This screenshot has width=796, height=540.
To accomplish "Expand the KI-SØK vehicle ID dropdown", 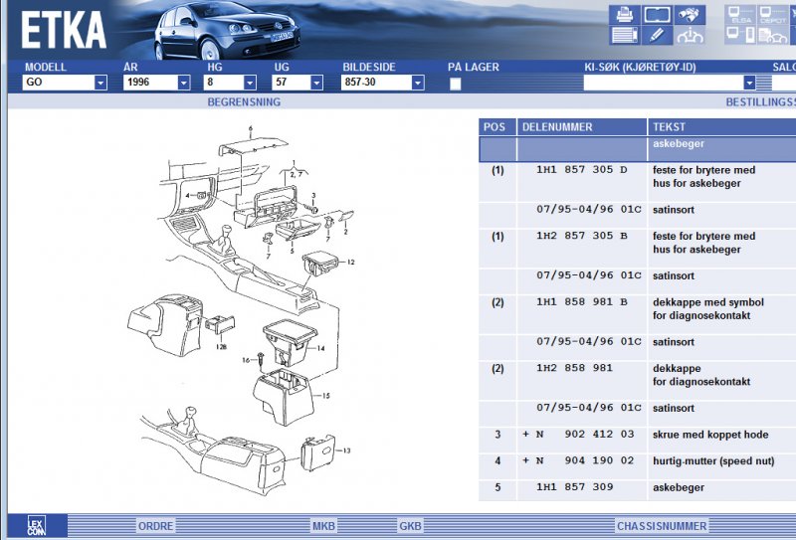I will pos(749,84).
